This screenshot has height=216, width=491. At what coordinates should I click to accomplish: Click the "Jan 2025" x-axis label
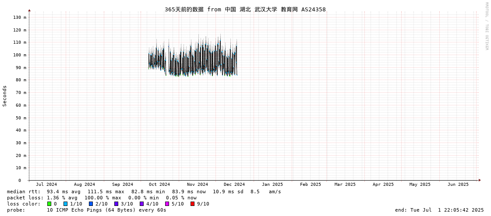pyautogui.click(x=272, y=185)
